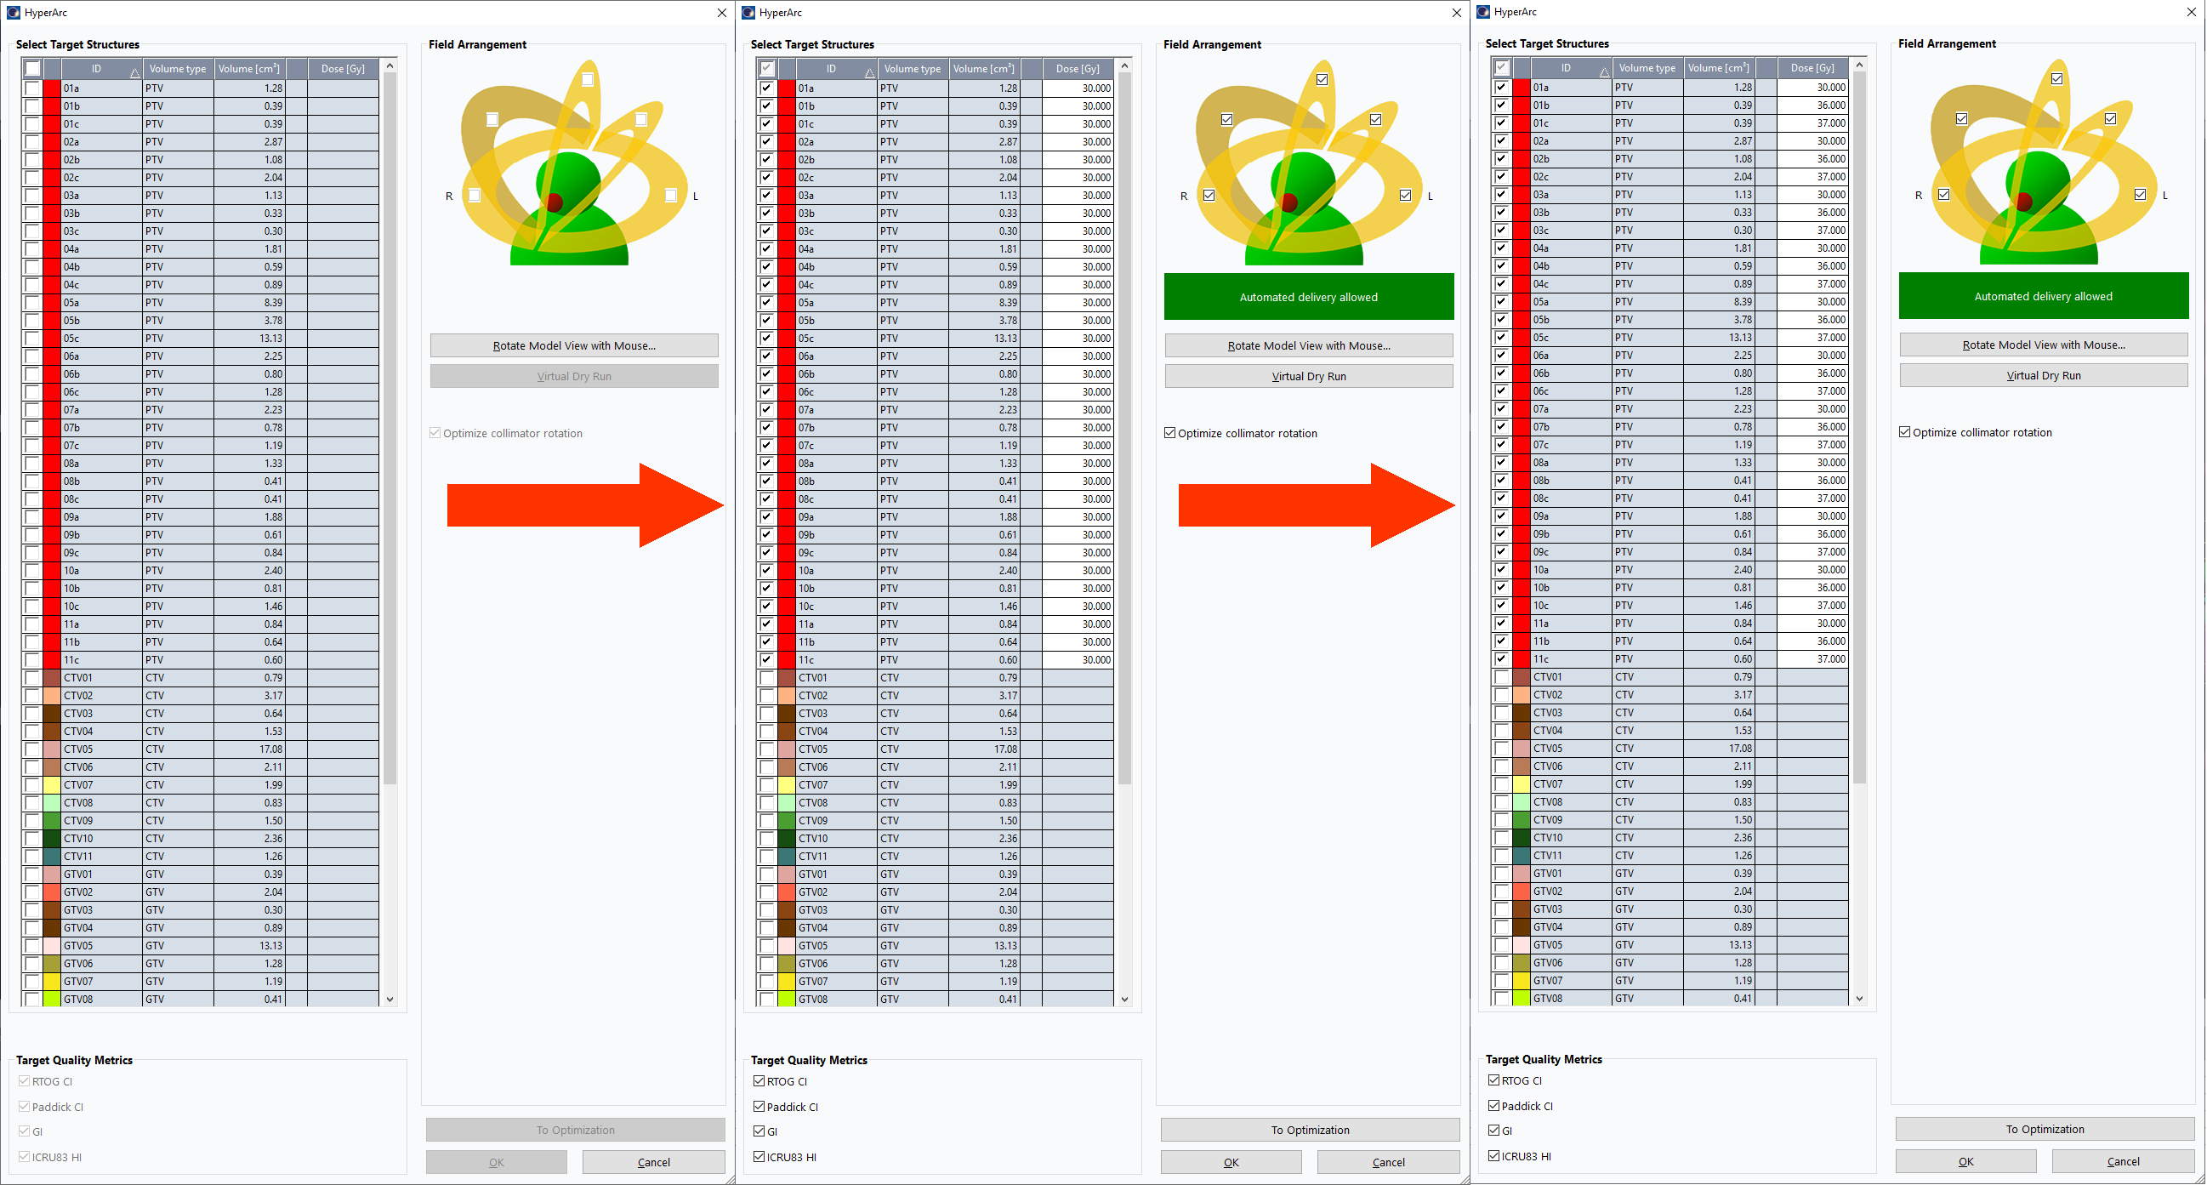Check the 05c row checkbox in the left window
Image resolution: width=2207 pixels, height=1185 pixels.
(x=31, y=338)
